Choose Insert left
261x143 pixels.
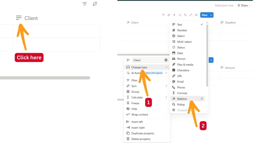pos(147,122)
